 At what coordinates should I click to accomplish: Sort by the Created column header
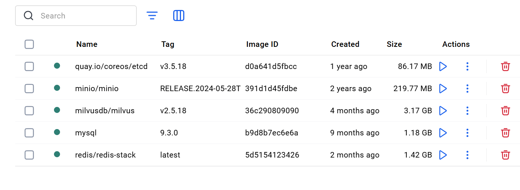pyautogui.click(x=345, y=44)
